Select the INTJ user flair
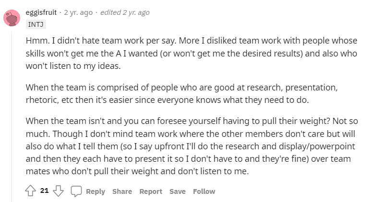Image resolution: width=373 pixels, height=202 pixels. coord(36,22)
